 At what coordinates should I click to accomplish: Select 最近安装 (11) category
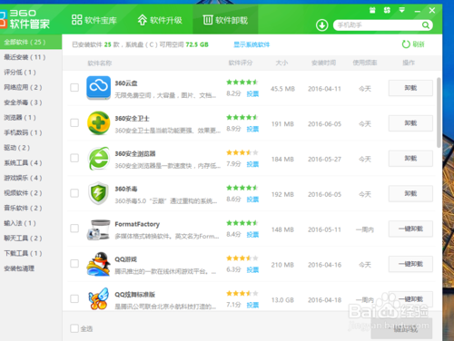(31, 57)
